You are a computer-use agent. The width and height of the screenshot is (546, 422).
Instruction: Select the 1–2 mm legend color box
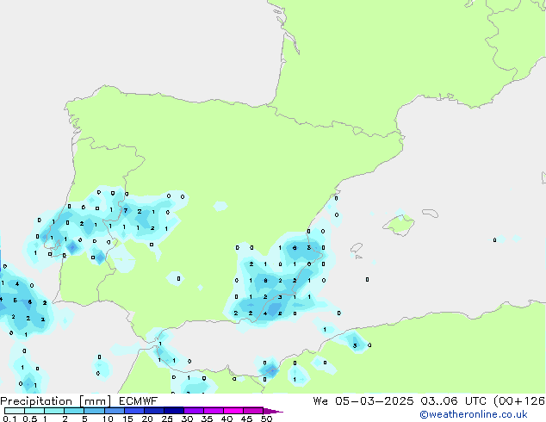tap(54, 411)
